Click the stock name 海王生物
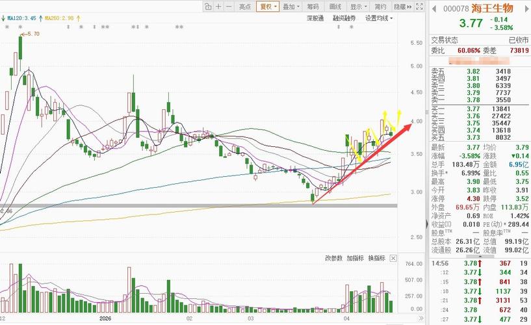The image size is (531, 325). (x=493, y=8)
